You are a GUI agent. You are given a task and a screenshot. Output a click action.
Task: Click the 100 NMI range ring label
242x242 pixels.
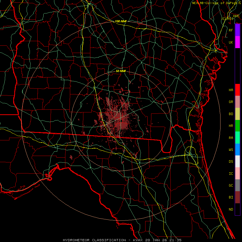121,21
